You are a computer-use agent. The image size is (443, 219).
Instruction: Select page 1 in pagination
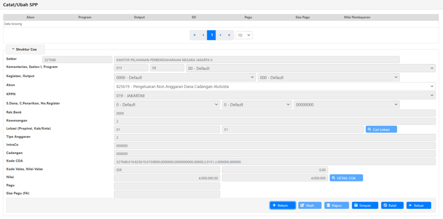(211, 35)
